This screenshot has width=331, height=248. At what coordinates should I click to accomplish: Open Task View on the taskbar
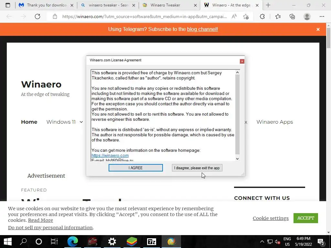(x=54, y=242)
